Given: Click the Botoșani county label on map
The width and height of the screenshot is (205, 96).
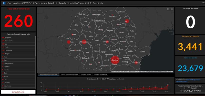Looking at the screenshot, I should pyautogui.click(x=121, y=12).
